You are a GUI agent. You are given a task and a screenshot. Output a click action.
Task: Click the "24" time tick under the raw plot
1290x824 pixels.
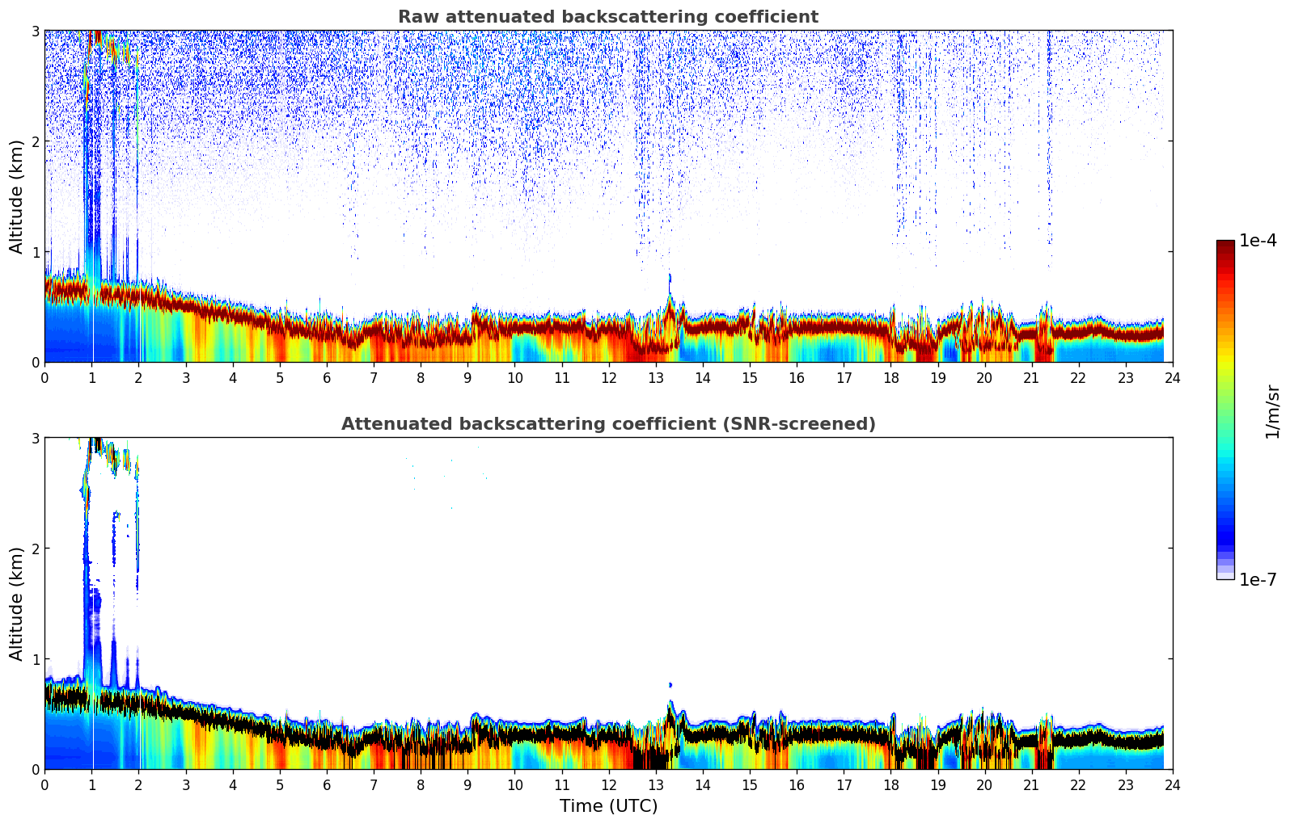click(1173, 377)
